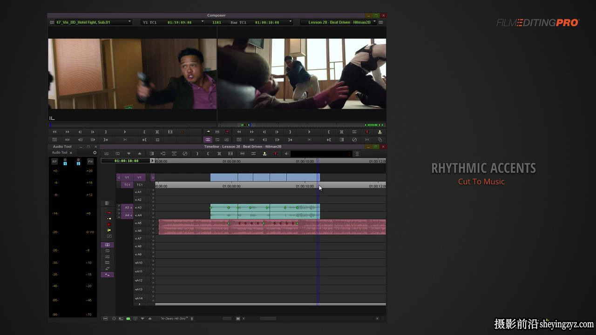Open timeline view preset 'Hr Demo Hit Grid' dropdown
Screen dimensions: 596x335
click(175, 319)
